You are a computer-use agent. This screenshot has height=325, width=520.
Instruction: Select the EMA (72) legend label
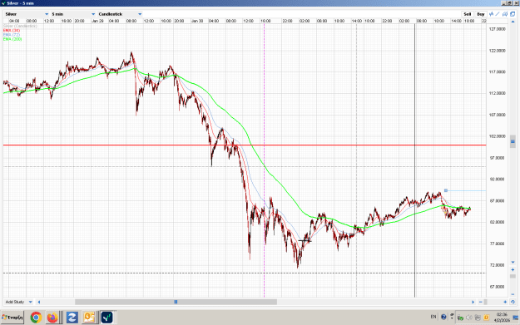(x=12, y=35)
